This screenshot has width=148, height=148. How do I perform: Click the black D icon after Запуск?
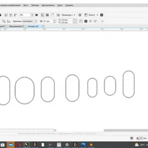(102, 15)
